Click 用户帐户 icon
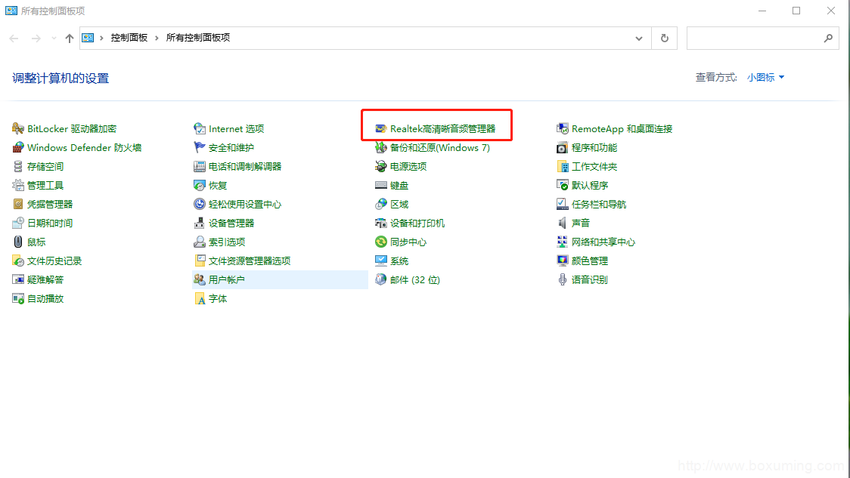 pyautogui.click(x=200, y=280)
